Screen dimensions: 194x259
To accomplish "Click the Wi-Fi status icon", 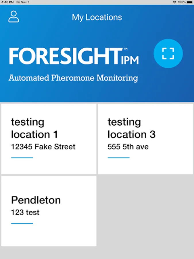I will click(x=174, y=2).
